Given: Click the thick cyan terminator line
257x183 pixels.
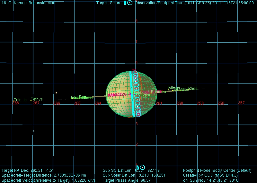Looking at the screenshot, I should click(132, 93).
